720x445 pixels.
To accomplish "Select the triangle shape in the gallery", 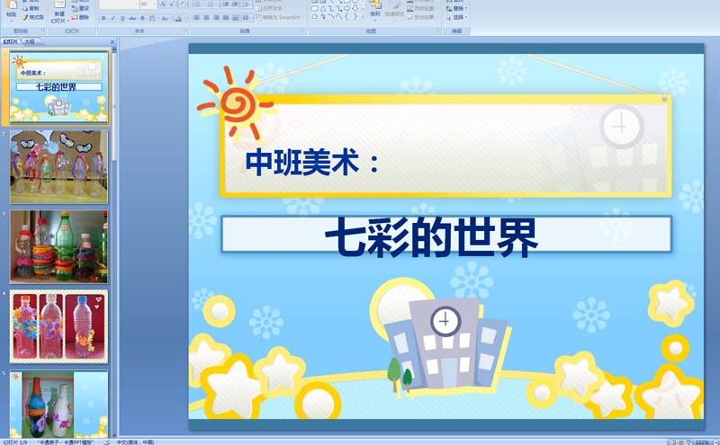I will tap(323, 8).
